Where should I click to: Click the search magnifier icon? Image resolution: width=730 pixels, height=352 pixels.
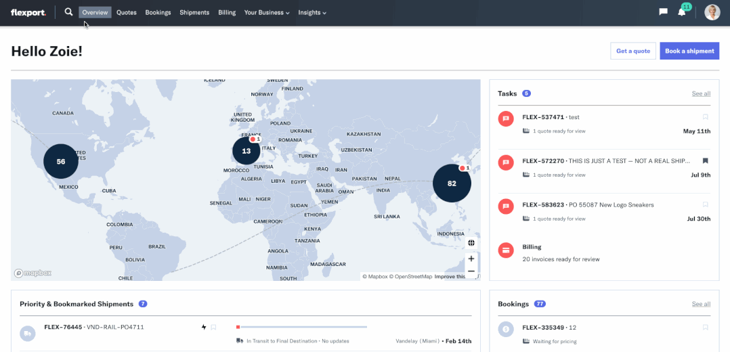[x=68, y=12]
